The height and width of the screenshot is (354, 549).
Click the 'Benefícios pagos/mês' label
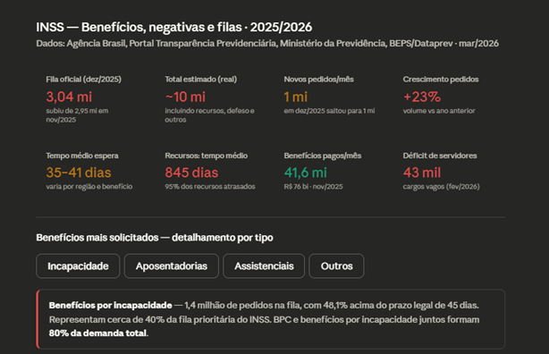pyautogui.click(x=323, y=156)
